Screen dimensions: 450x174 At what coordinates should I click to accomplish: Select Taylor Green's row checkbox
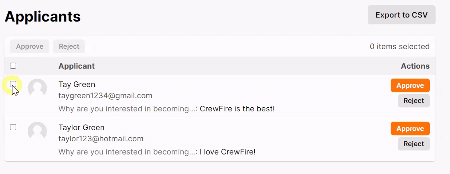(13, 127)
